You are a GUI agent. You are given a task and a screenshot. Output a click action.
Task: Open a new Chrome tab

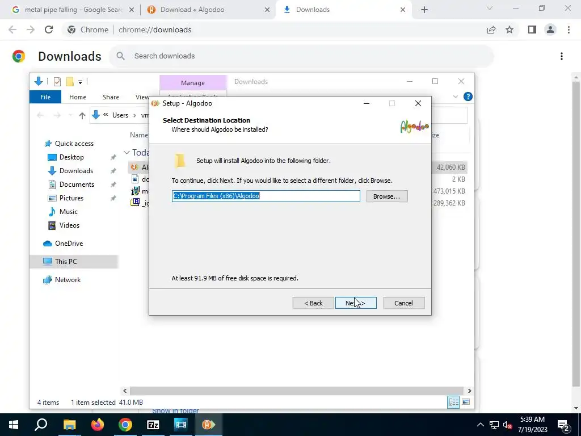[424, 10]
